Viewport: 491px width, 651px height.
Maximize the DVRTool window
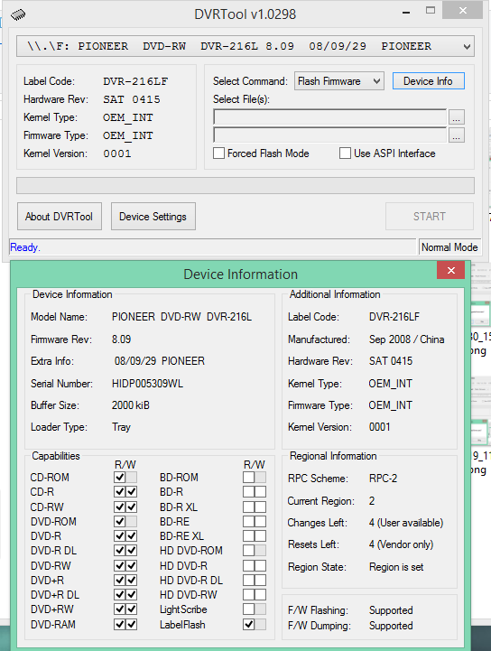pyautogui.click(x=431, y=11)
